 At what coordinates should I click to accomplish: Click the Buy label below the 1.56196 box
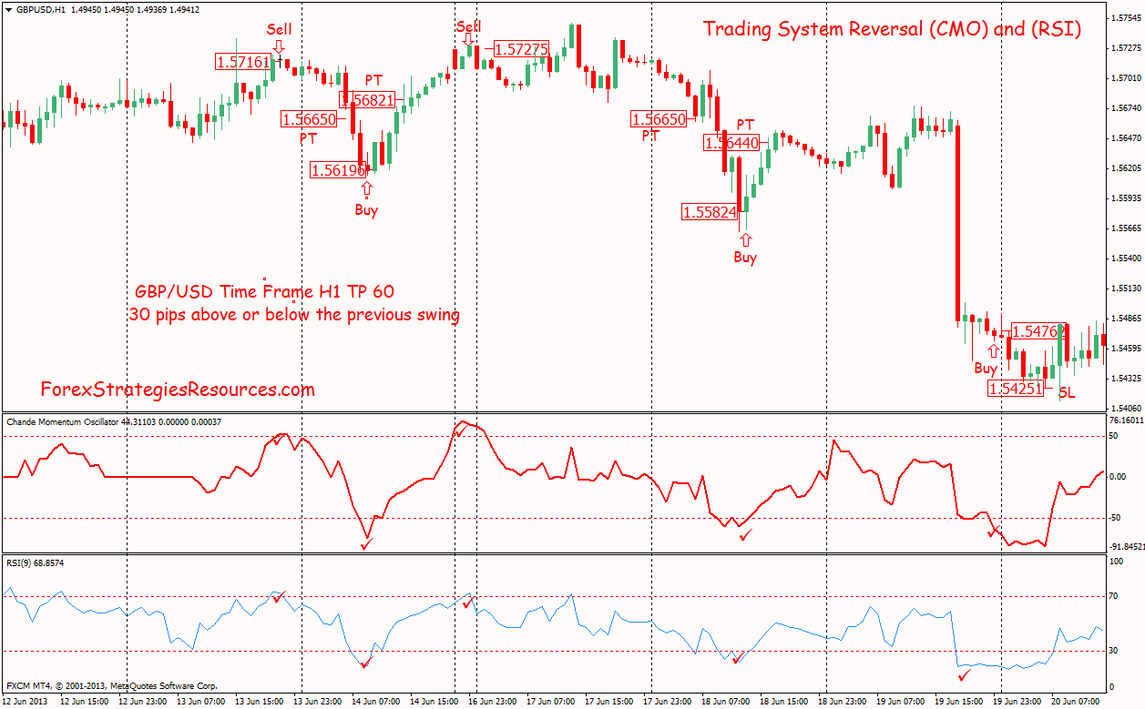pos(366,210)
